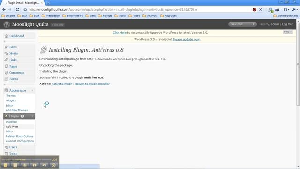Open a new browser tab

pos(48,3)
